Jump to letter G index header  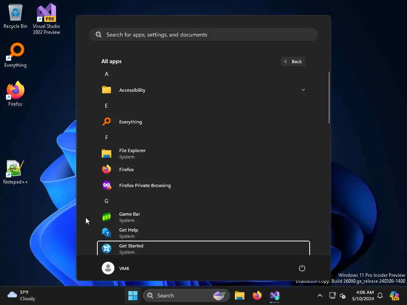click(x=107, y=201)
